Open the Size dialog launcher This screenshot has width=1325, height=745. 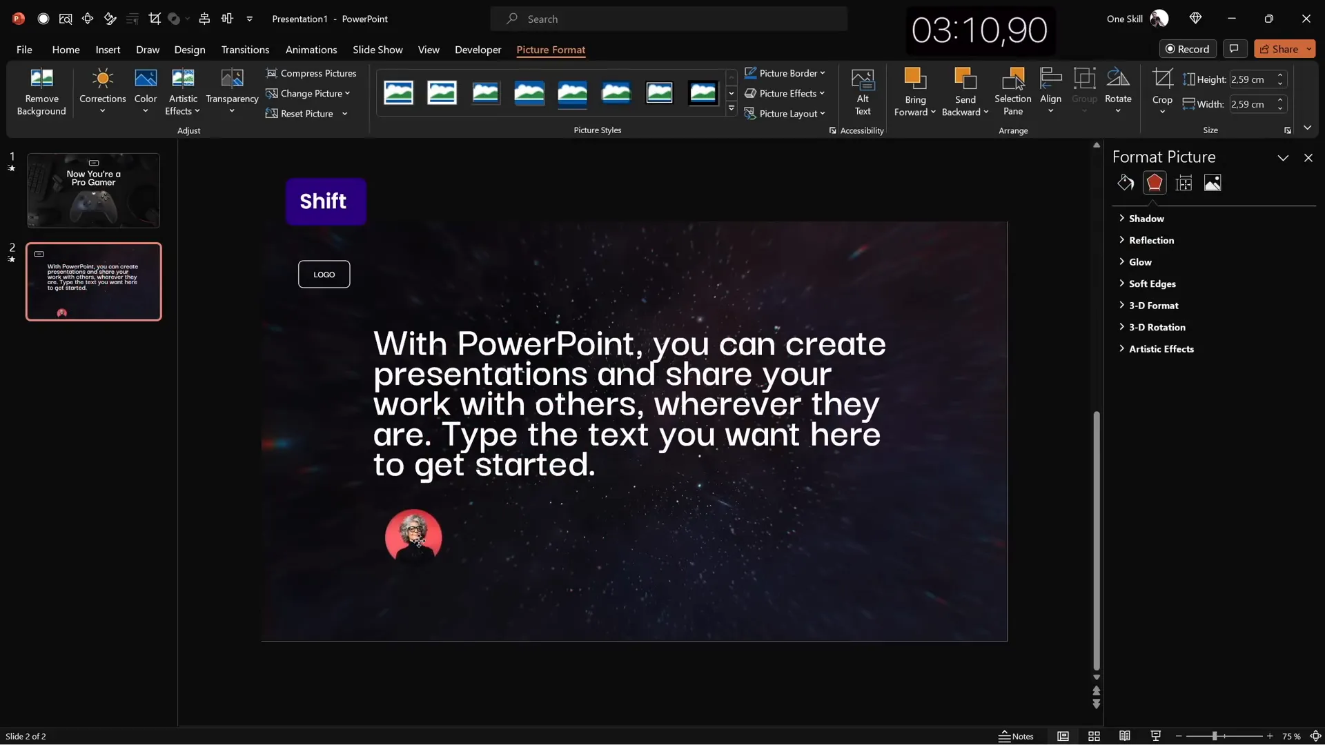click(1287, 130)
